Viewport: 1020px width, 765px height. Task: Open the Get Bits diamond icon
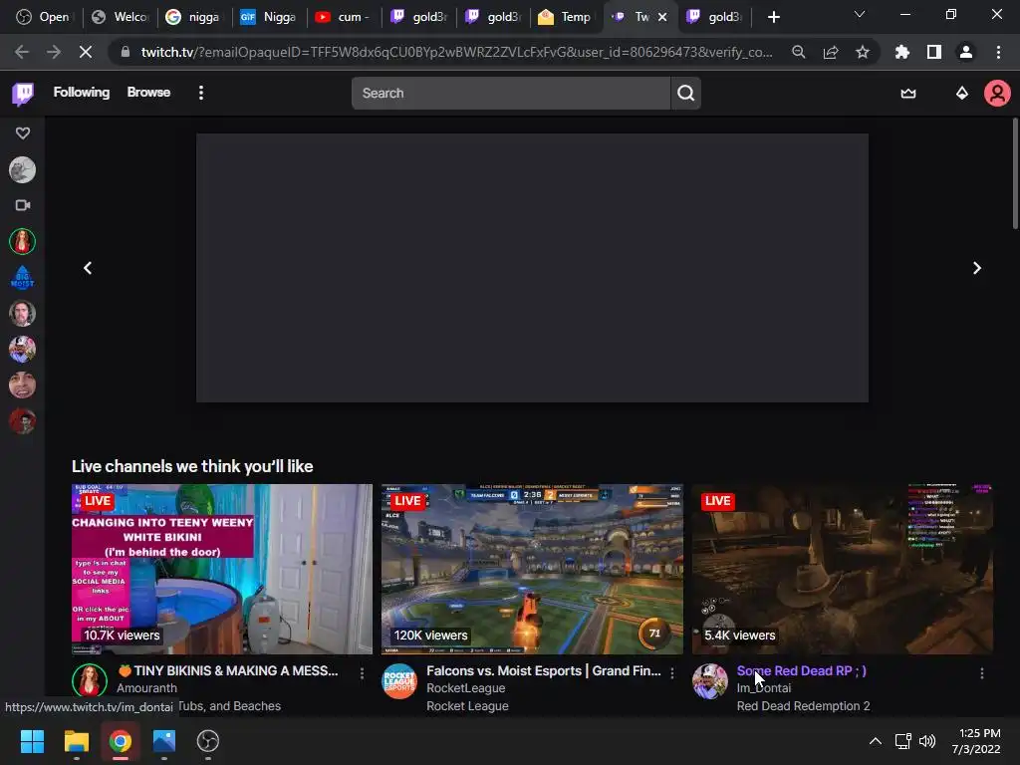(961, 93)
